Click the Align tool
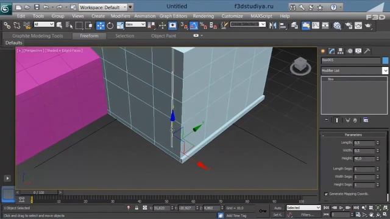Viewport: 390px width, 219px height. (x=283, y=26)
